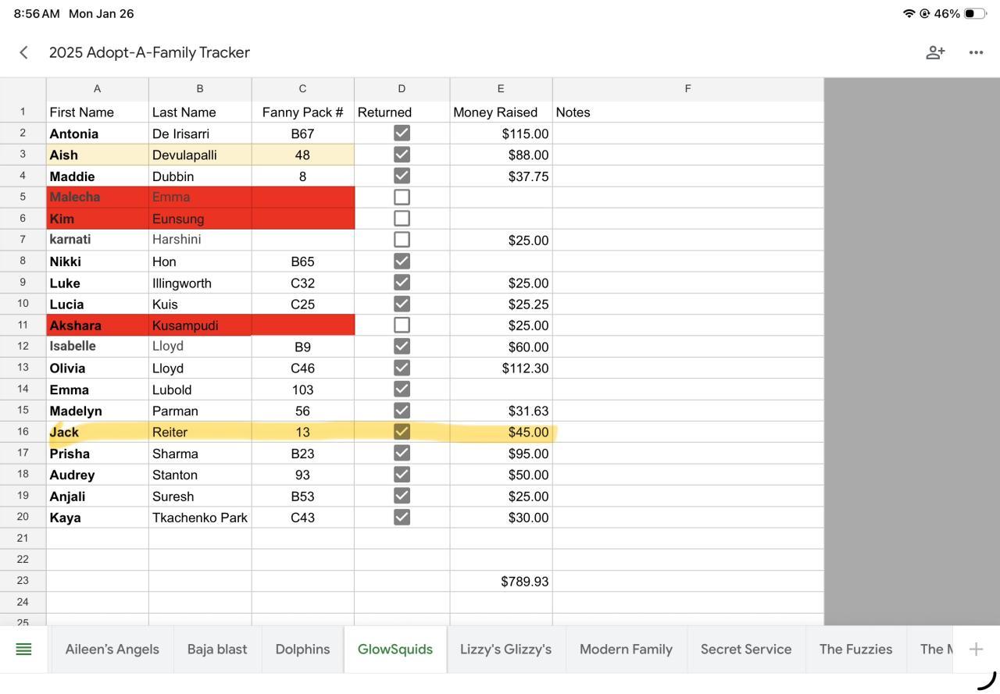This screenshot has width=1000, height=694.
Task: Tap the battery icon in status bar
Action: [x=974, y=13]
